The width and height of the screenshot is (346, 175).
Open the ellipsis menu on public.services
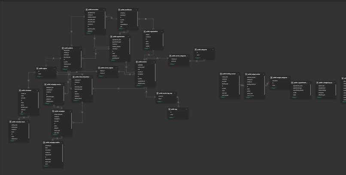coord(154,62)
